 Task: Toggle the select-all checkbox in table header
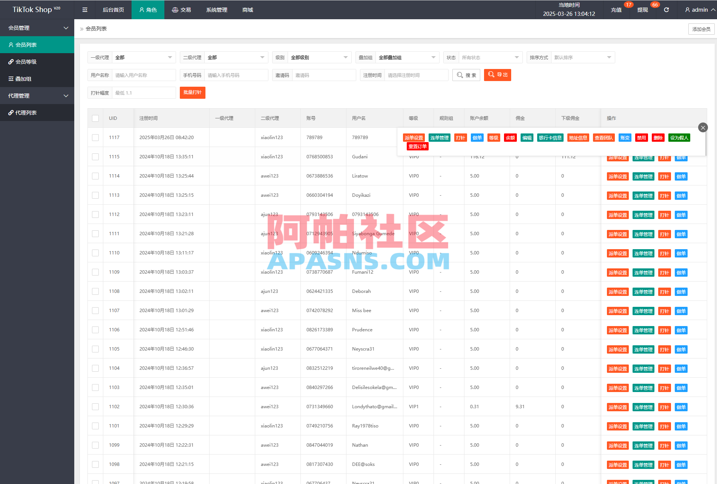95,118
